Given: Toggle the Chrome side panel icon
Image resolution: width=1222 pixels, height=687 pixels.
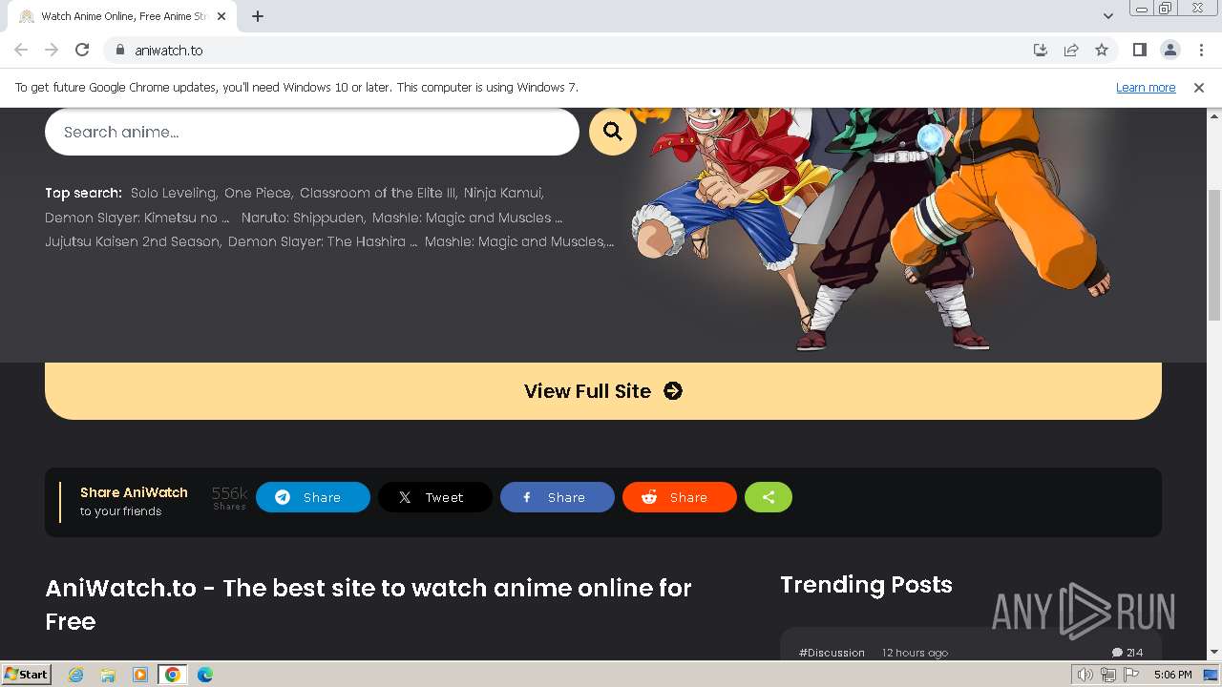Looking at the screenshot, I should (x=1140, y=50).
